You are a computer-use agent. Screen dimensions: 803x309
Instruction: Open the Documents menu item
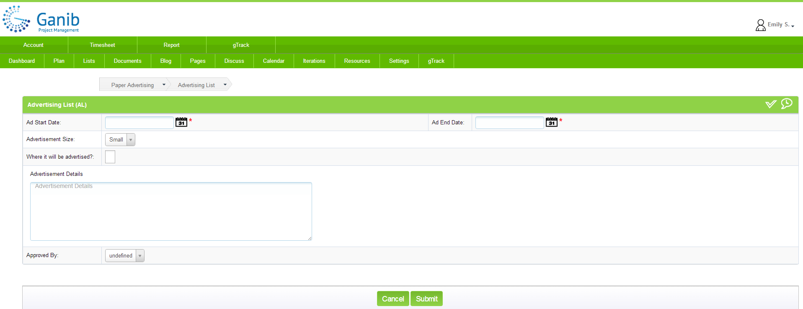pos(127,61)
